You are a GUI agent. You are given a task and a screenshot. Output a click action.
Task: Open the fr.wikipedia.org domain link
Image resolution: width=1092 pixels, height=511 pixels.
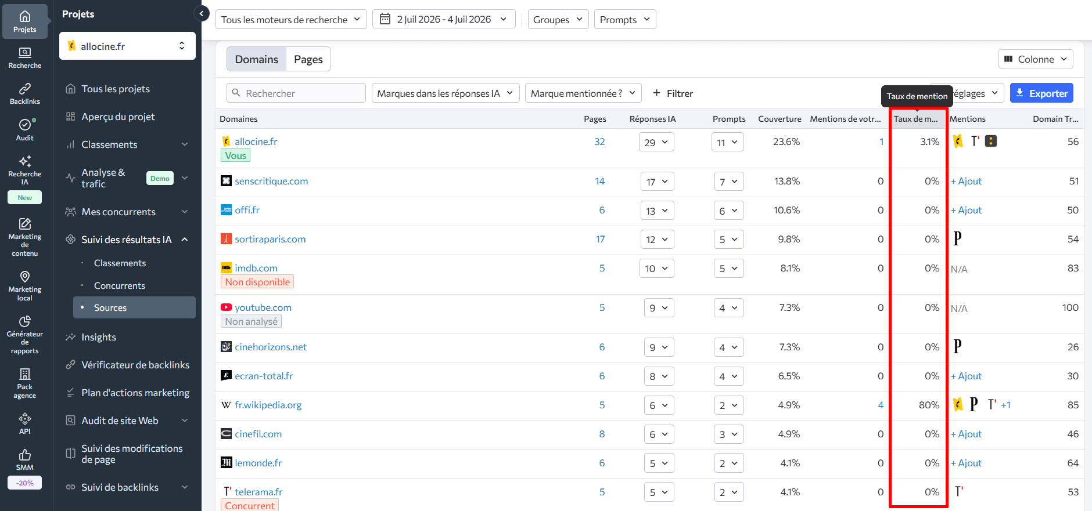click(x=268, y=405)
